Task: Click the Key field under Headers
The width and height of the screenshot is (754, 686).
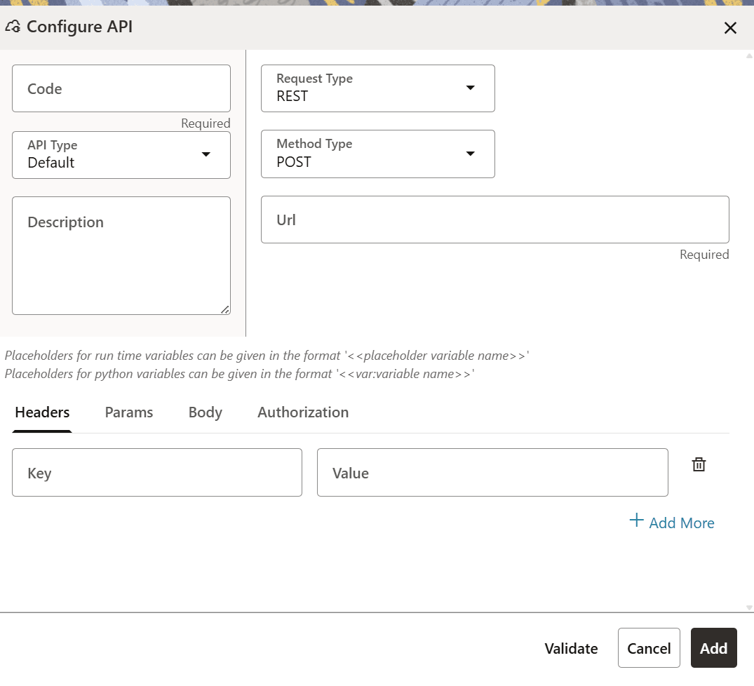Action: [157, 472]
